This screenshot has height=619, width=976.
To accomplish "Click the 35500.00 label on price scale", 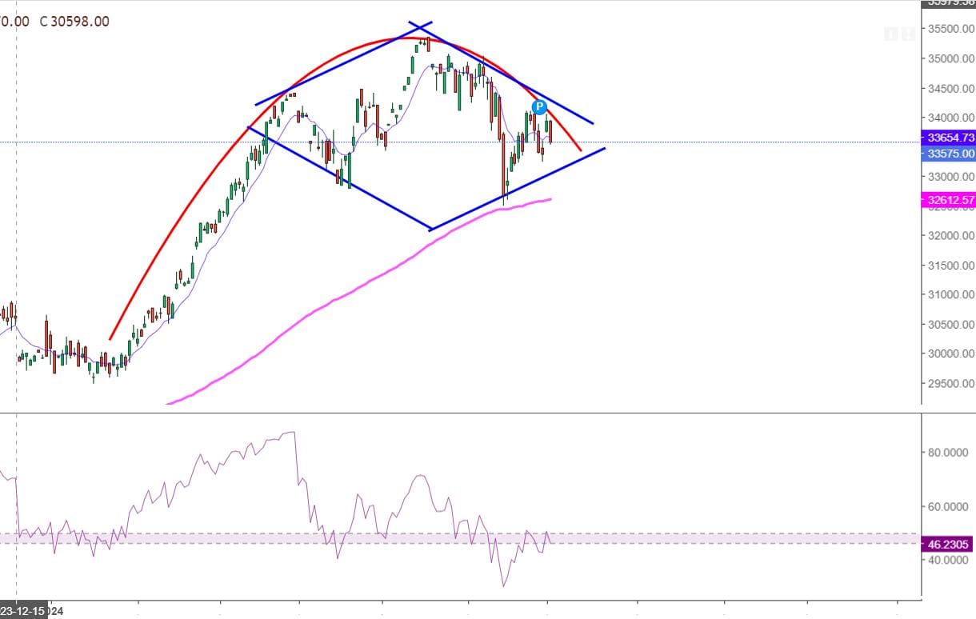I will pyautogui.click(x=950, y=29).
